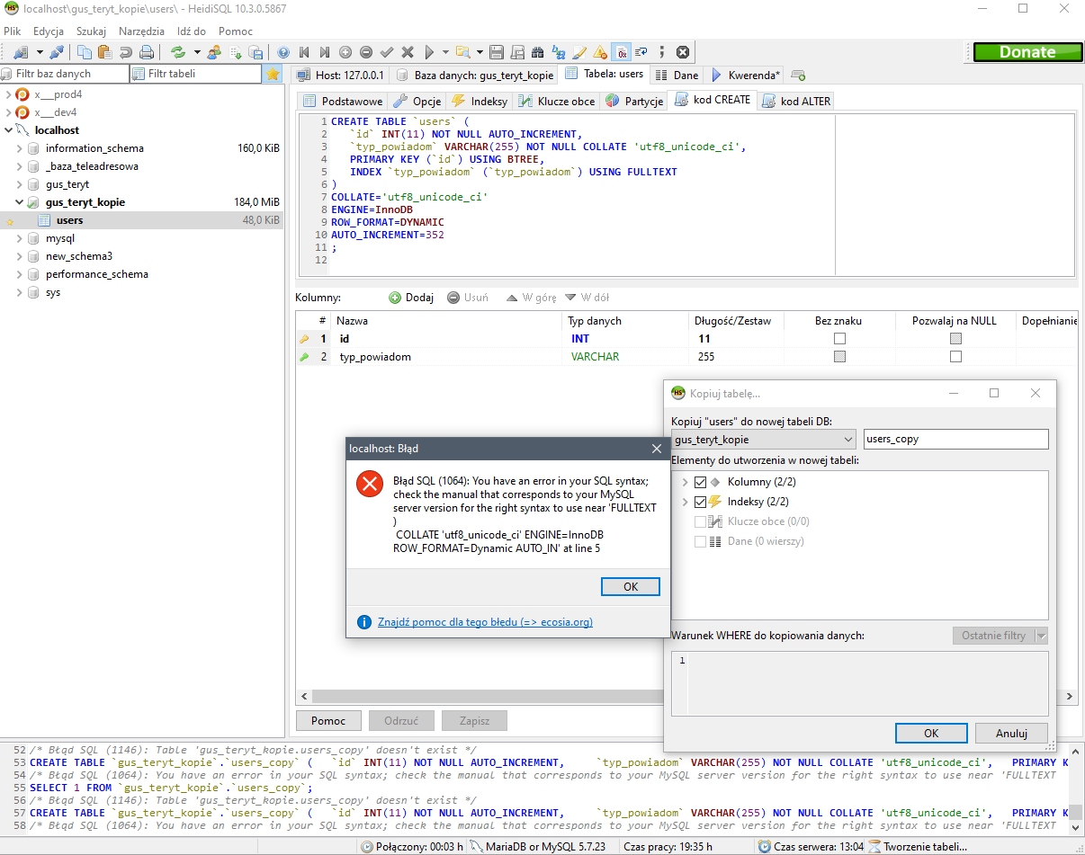Open the Dane tab

[677, 75]
